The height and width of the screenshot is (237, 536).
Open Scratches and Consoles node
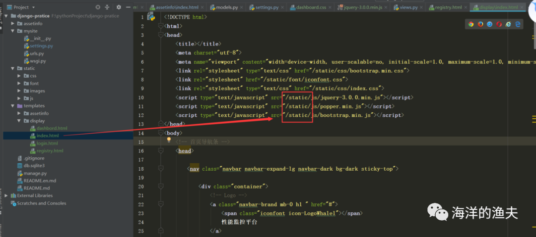pyautogui.click(x=41, y=203)
